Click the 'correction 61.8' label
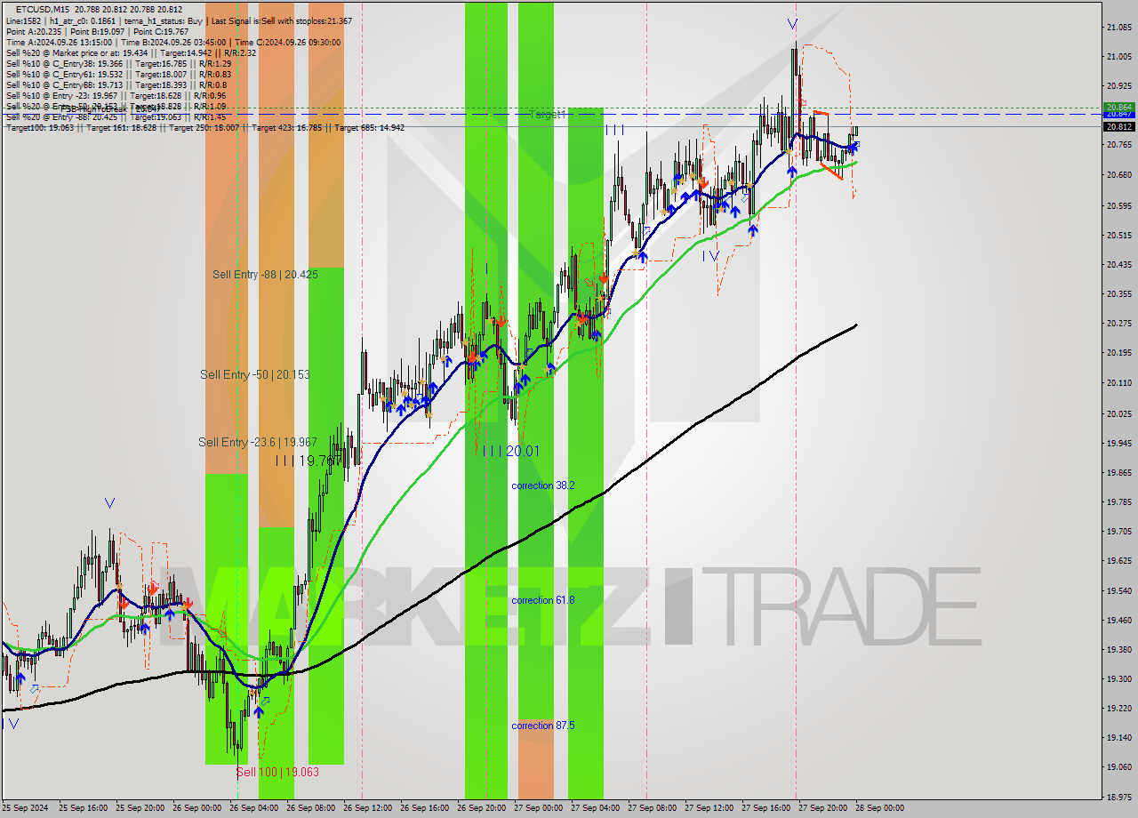 542,600
